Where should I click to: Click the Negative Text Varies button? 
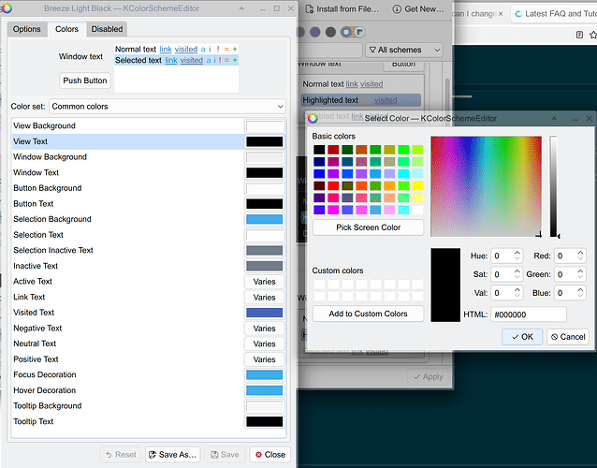pyautogui.click(x=264, y=329)
